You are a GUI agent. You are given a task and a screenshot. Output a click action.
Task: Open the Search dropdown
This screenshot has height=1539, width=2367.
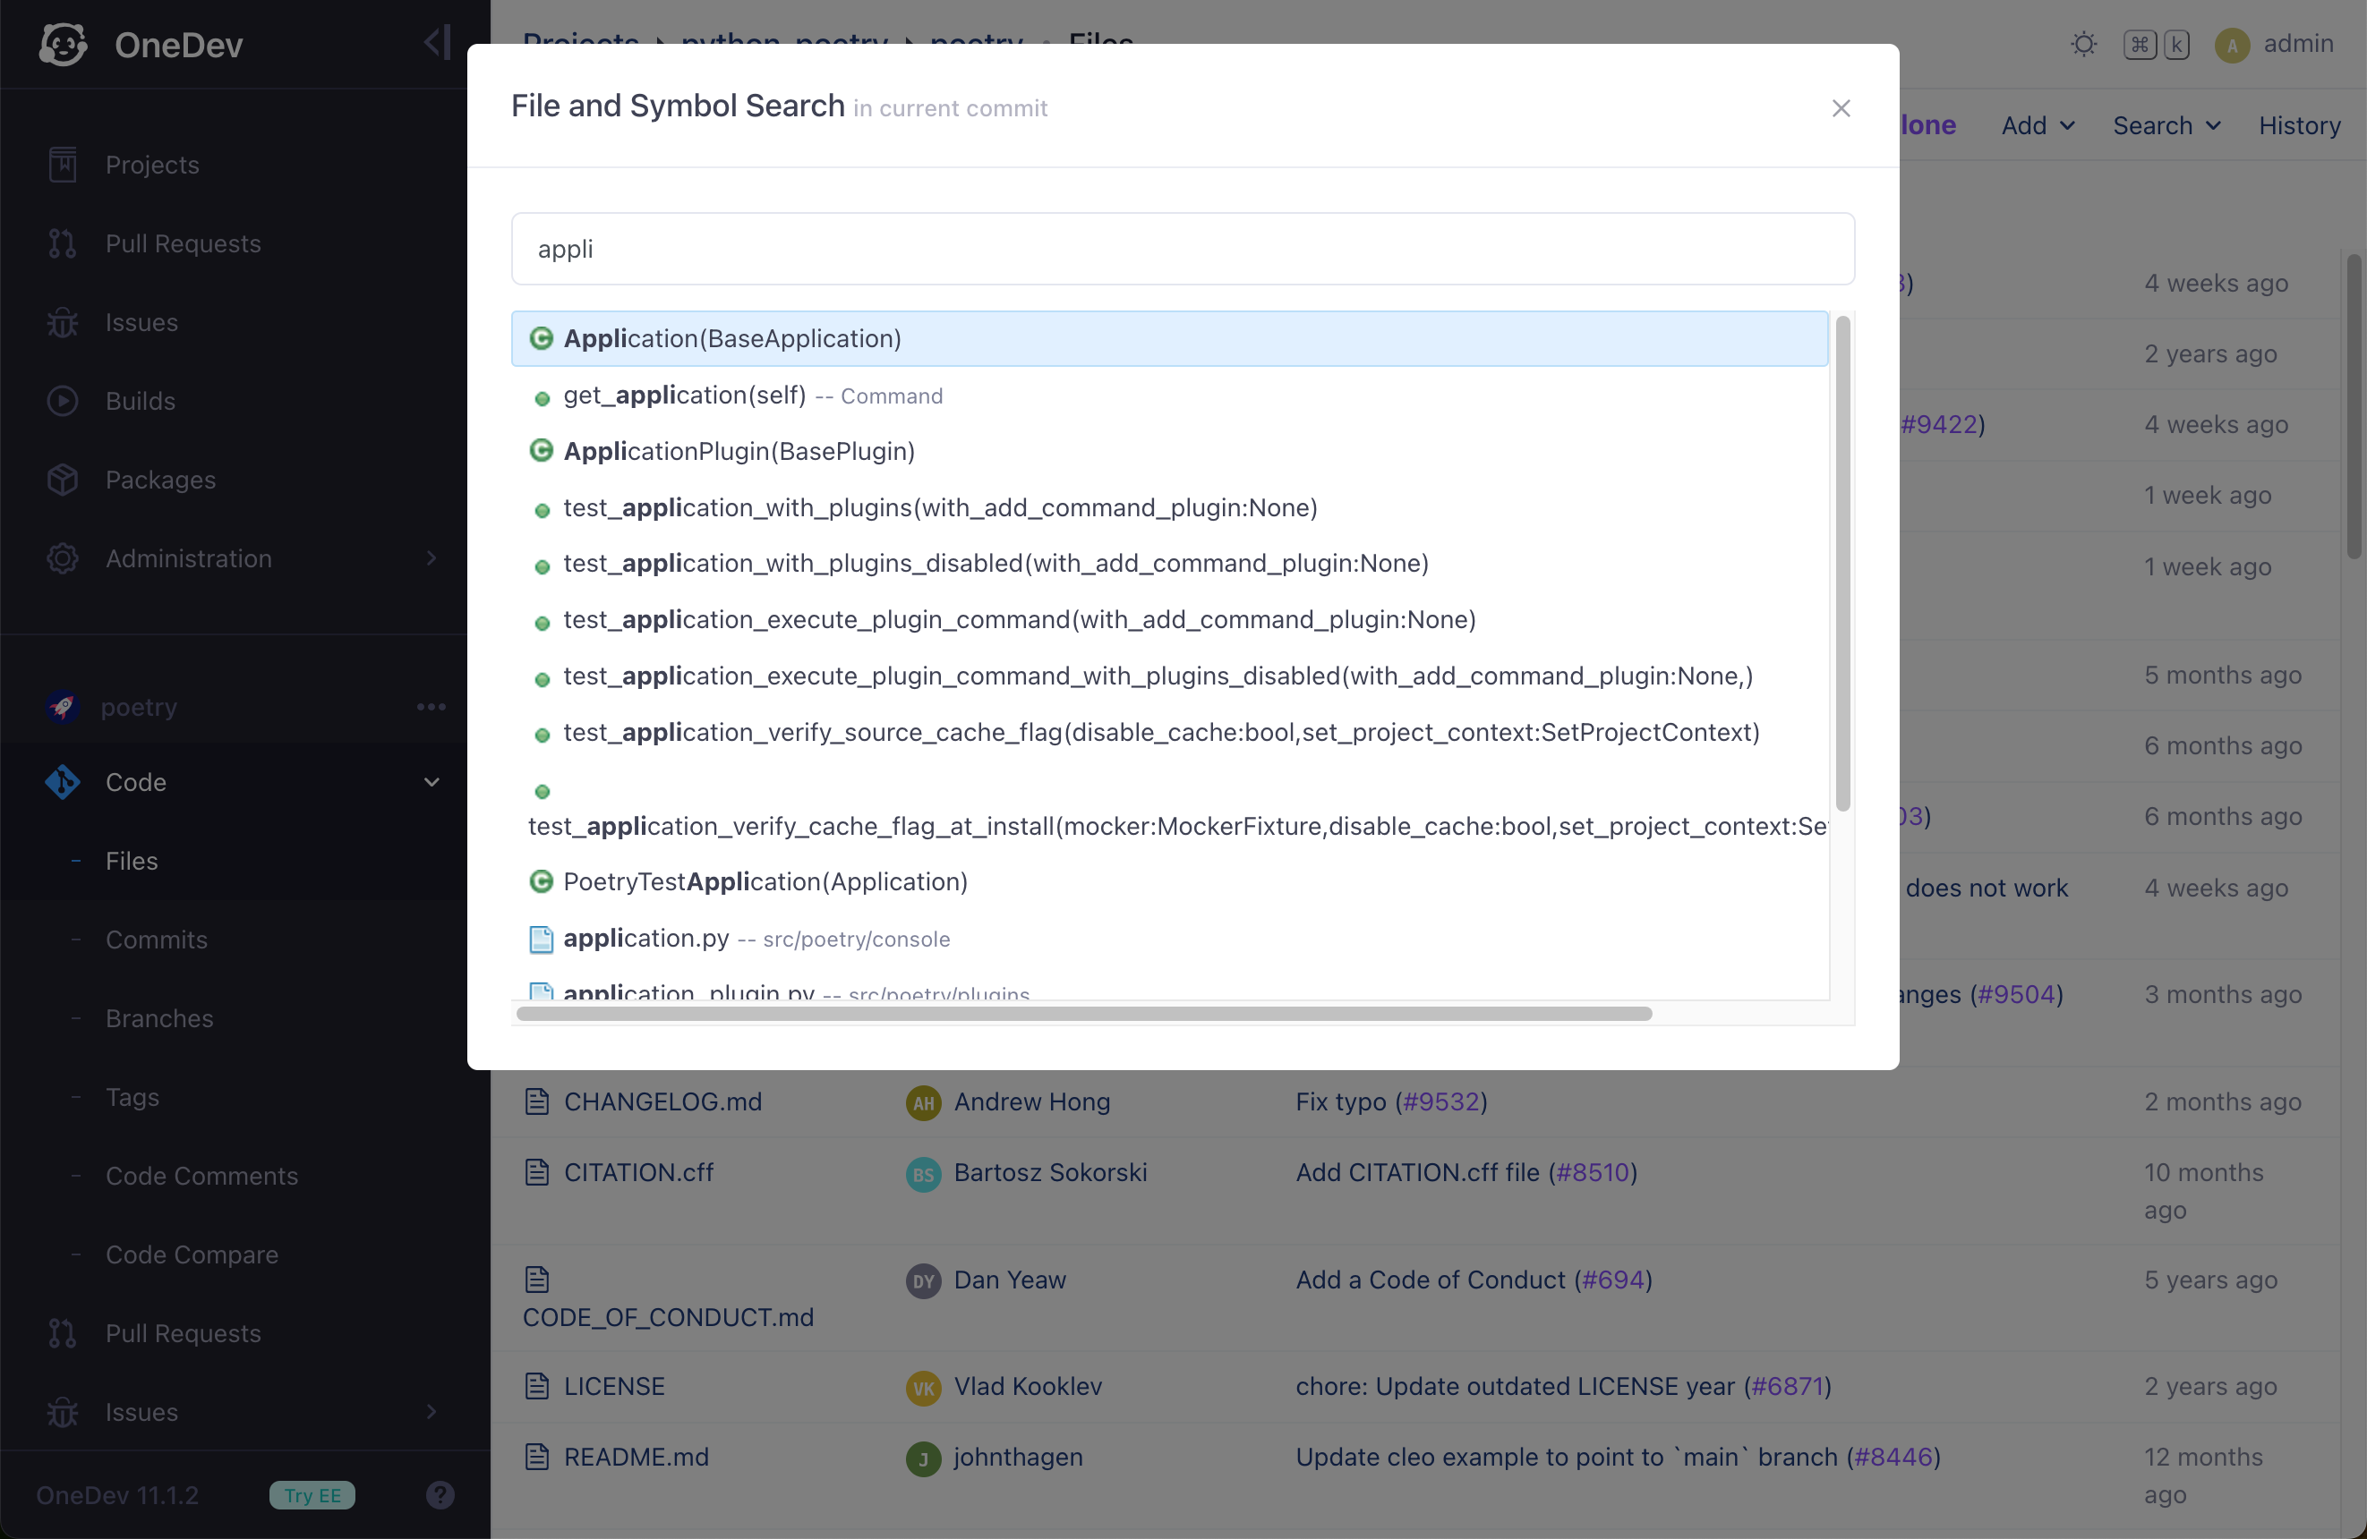[x=2165, y=125]
